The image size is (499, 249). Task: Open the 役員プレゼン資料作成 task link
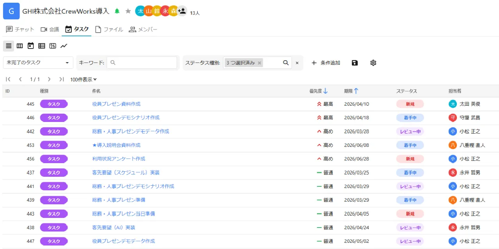point(116,104)
